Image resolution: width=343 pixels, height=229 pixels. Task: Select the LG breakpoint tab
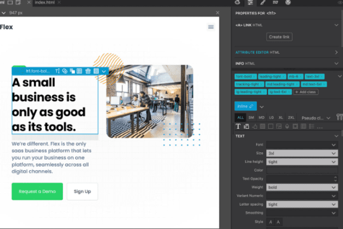[271, 118]
